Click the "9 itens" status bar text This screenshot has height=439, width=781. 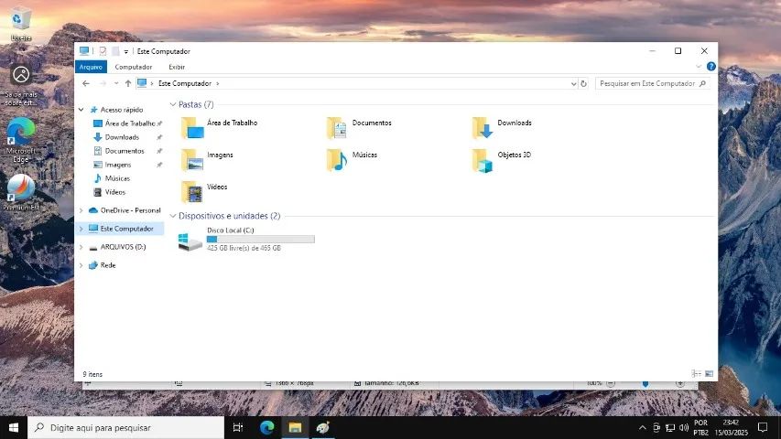click(x=92, y=374)
